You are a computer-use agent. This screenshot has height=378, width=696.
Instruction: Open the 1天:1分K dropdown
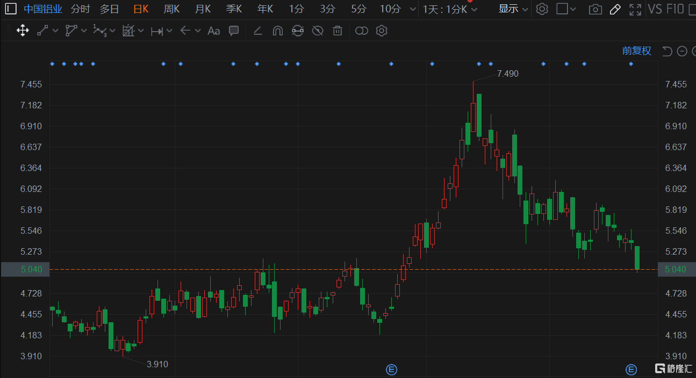[x=450, y=9]
